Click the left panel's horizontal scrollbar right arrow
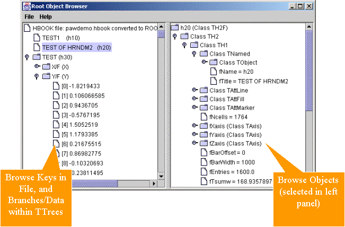 click(154, 184)
